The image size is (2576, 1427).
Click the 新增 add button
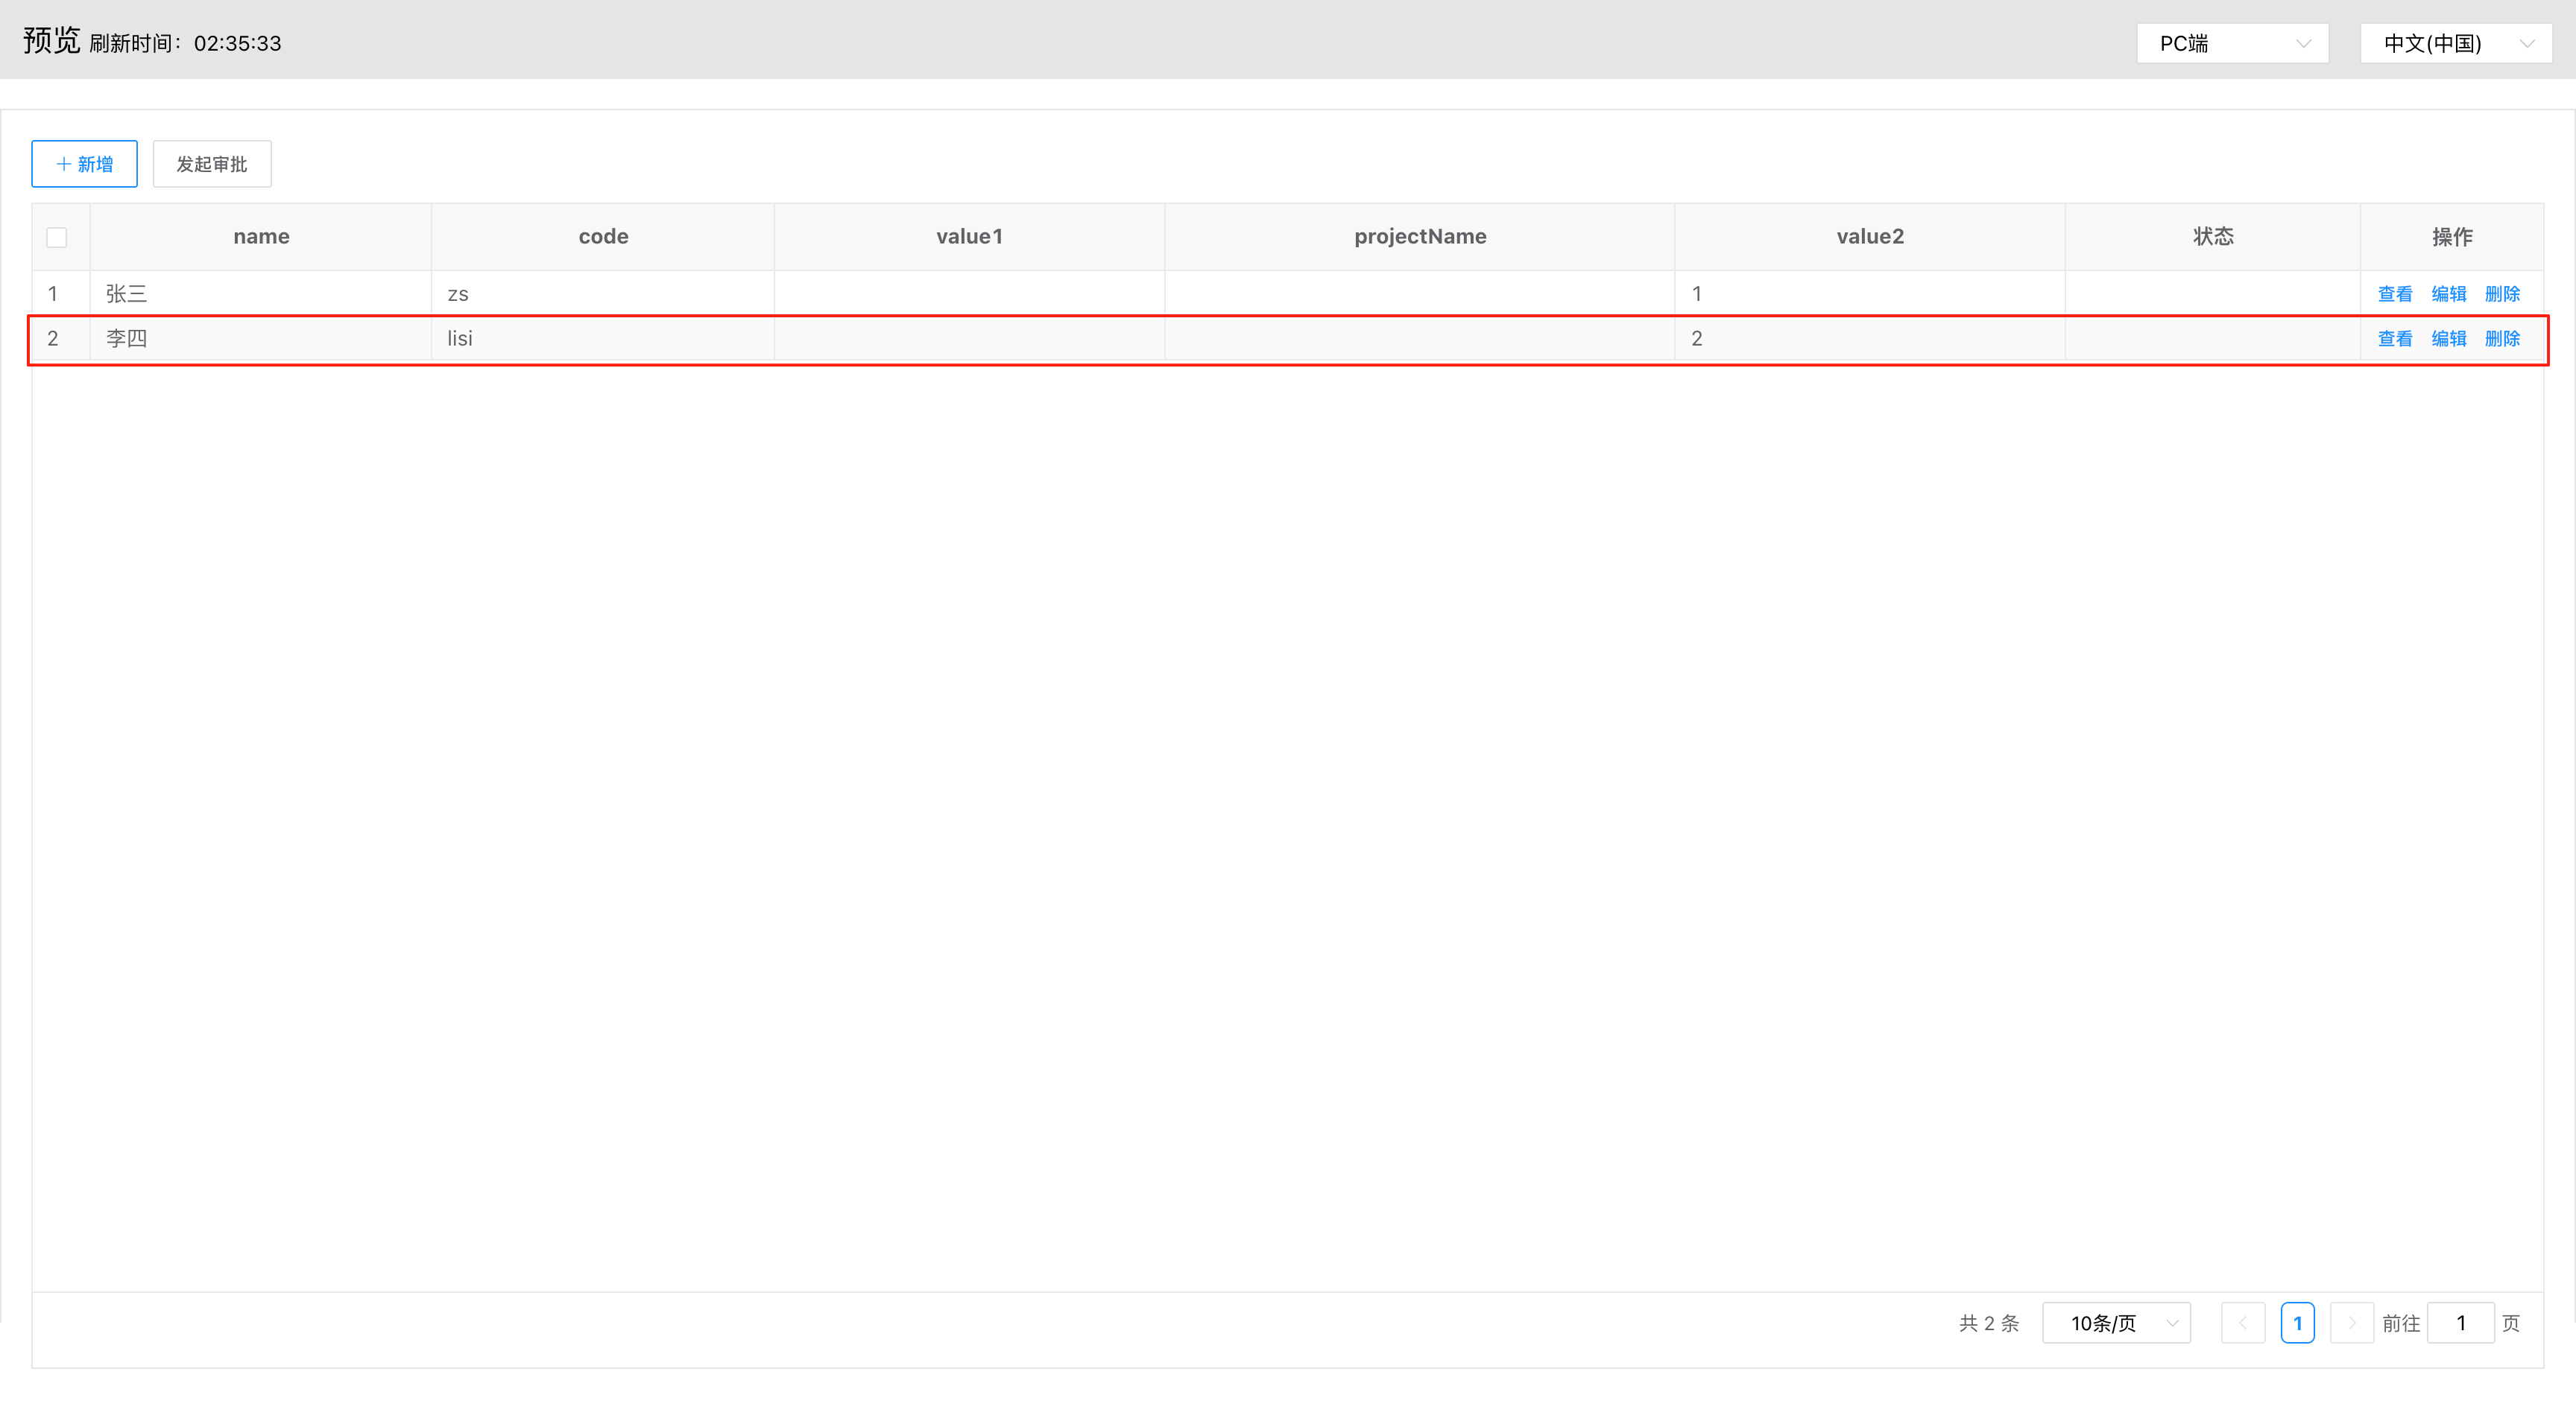click(84, 164)
